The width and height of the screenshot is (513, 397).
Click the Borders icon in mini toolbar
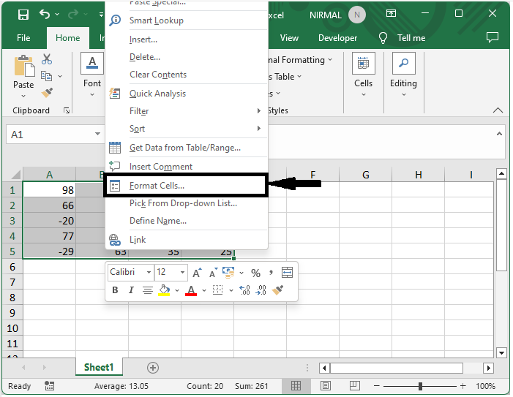pyautogui.click(x=217, y=290)
